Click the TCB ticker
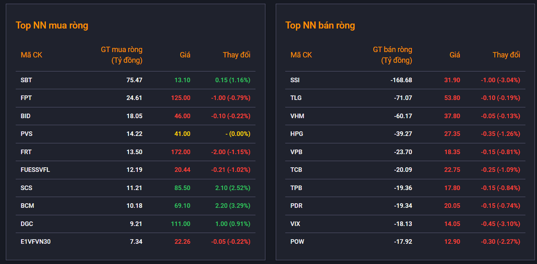 (x=296, y=170)
